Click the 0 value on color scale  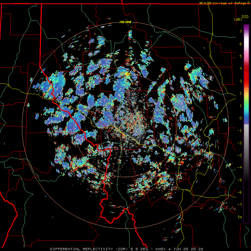click(241, 118)
